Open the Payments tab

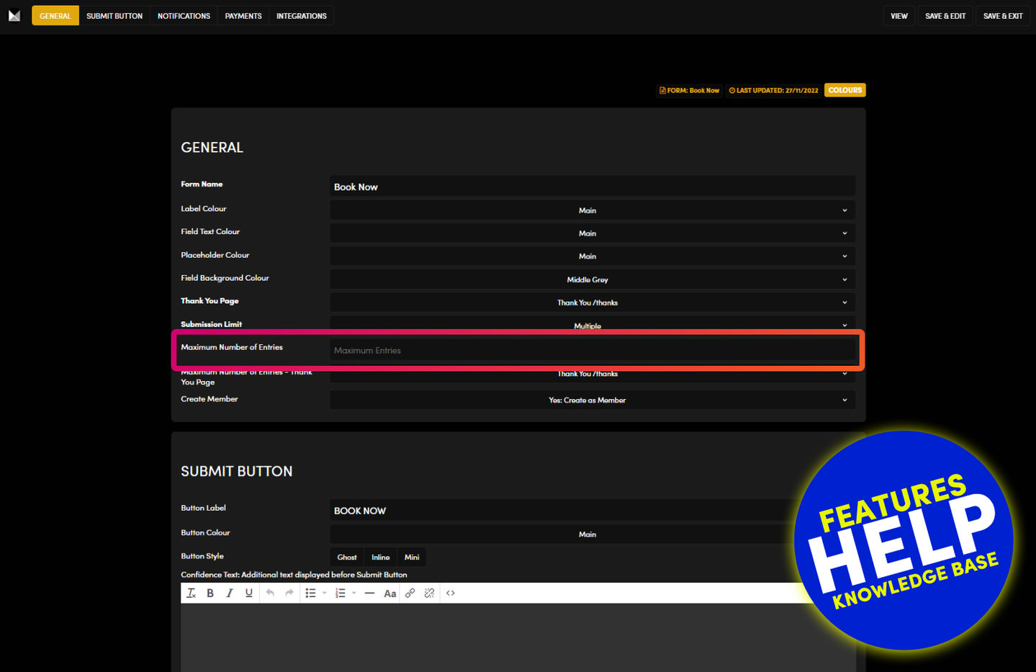tap(243, 16)
